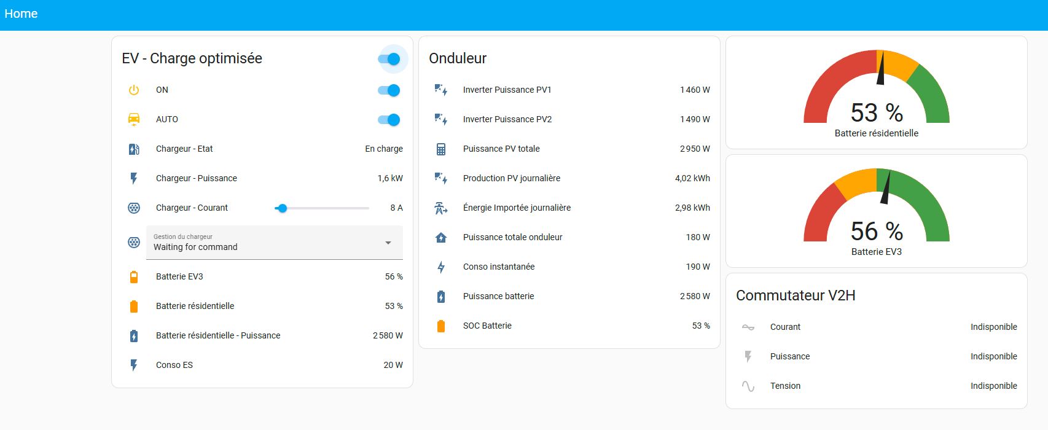Click the 'En charge' state value
The height and width of the screenshot is (430, 1048).
384,149
